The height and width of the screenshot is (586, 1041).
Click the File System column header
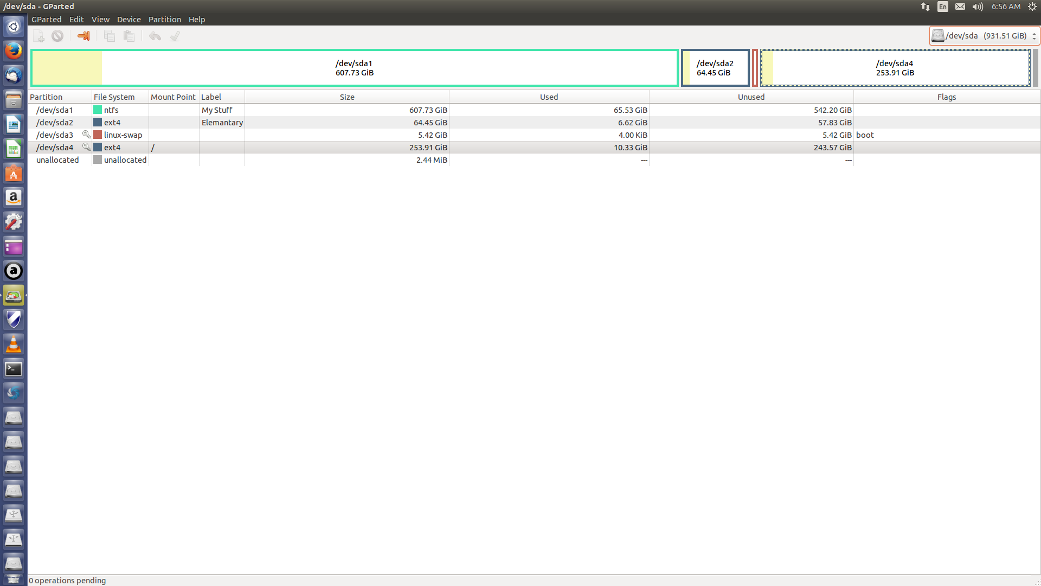pyautogui.click(x=120, y=97)
